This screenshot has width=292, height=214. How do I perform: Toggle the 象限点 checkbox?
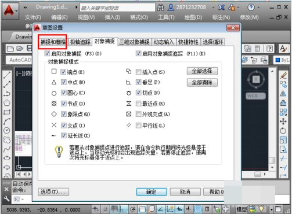[x=64, y=114]
